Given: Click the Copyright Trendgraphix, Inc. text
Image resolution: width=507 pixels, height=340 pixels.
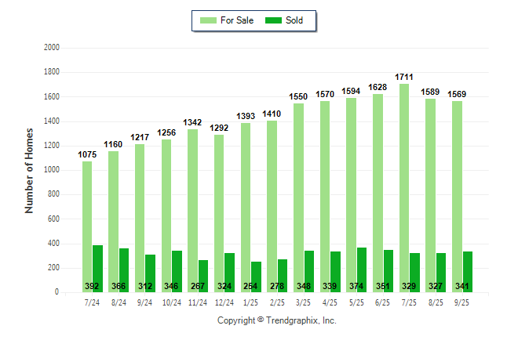Looking at the screenshot, I should pyautogui.click(x=276, y=321).
